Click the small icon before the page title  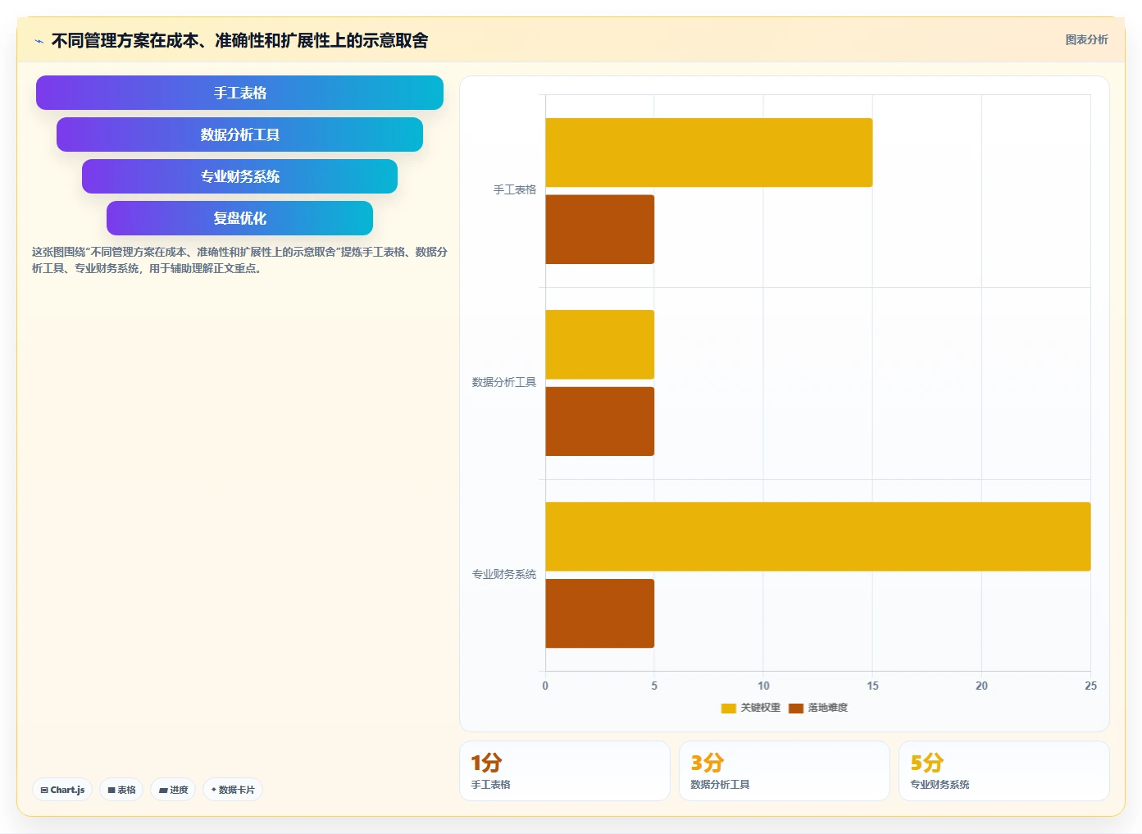coord(39,41)
